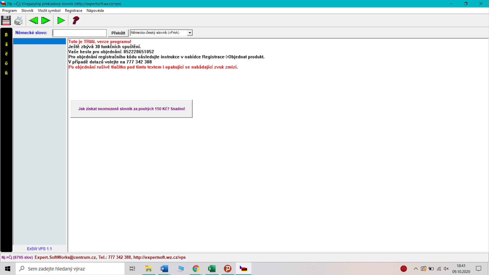Click the green double-right forward arrow
This screenshot has width=489, height=275.
point(46,20)
